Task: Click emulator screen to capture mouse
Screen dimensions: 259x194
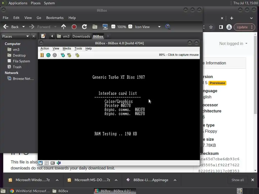Action: pos(119,110)
